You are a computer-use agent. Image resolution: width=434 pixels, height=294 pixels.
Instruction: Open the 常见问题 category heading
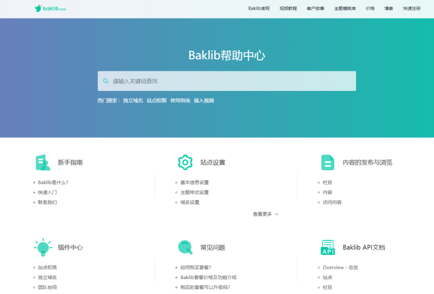pos(213,247)
